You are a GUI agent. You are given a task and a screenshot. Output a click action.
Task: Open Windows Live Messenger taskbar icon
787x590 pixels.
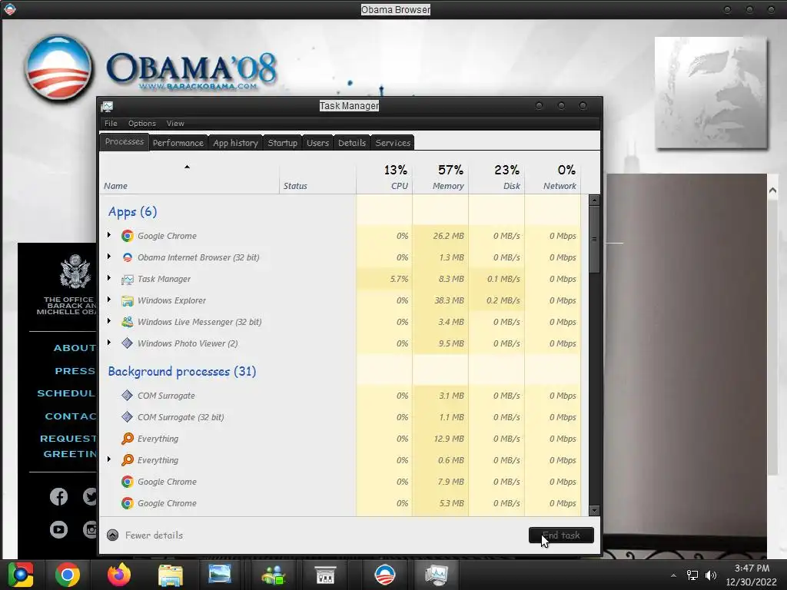[274, 575]
